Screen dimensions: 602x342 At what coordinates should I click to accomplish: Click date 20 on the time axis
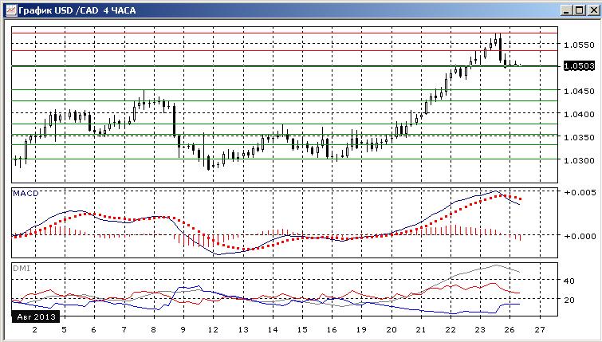[391, 330]
